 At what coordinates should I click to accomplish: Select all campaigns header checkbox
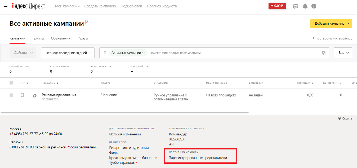[11, 83]
